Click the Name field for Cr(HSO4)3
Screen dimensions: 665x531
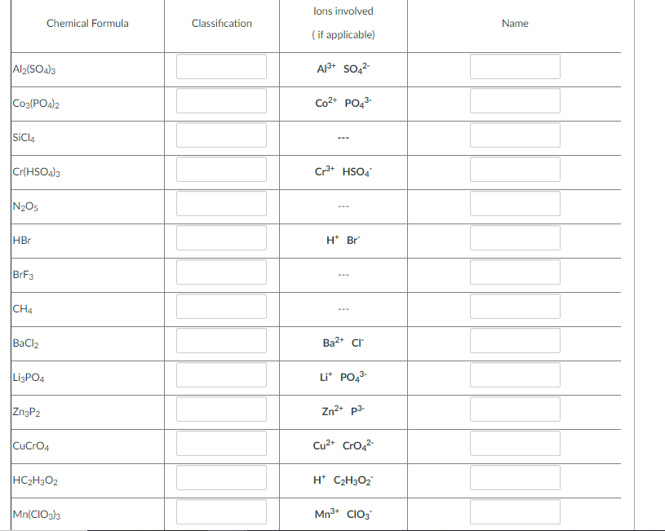[515, 169]
